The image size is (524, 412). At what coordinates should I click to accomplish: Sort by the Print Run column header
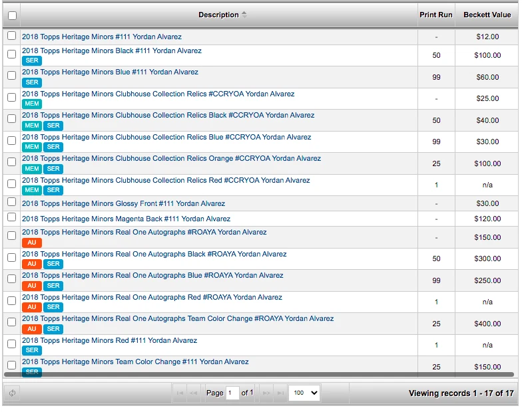(x=435, y=15)
